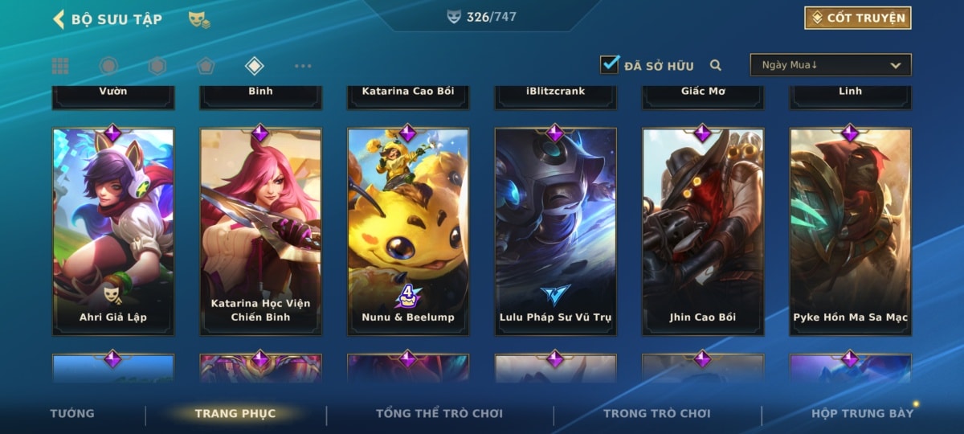Go to the Trong Trò Chơi tab
Viewport: 964px width, 434px height.
[x=657, y=413]
